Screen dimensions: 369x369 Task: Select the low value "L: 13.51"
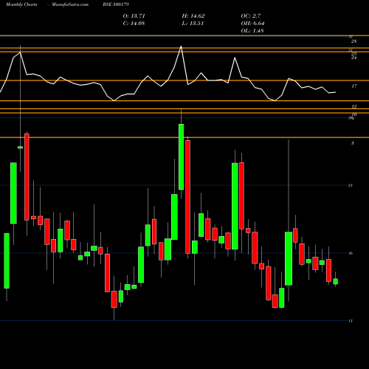(193, 24)
